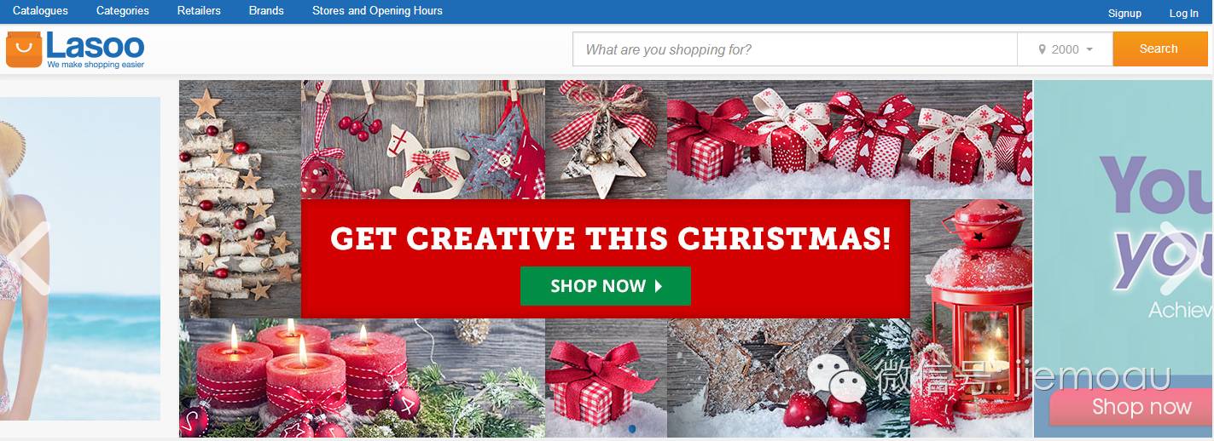Click the orange Search button
The height and width of the screenshot is (441, 1214).
click(x=1160, y=49)
